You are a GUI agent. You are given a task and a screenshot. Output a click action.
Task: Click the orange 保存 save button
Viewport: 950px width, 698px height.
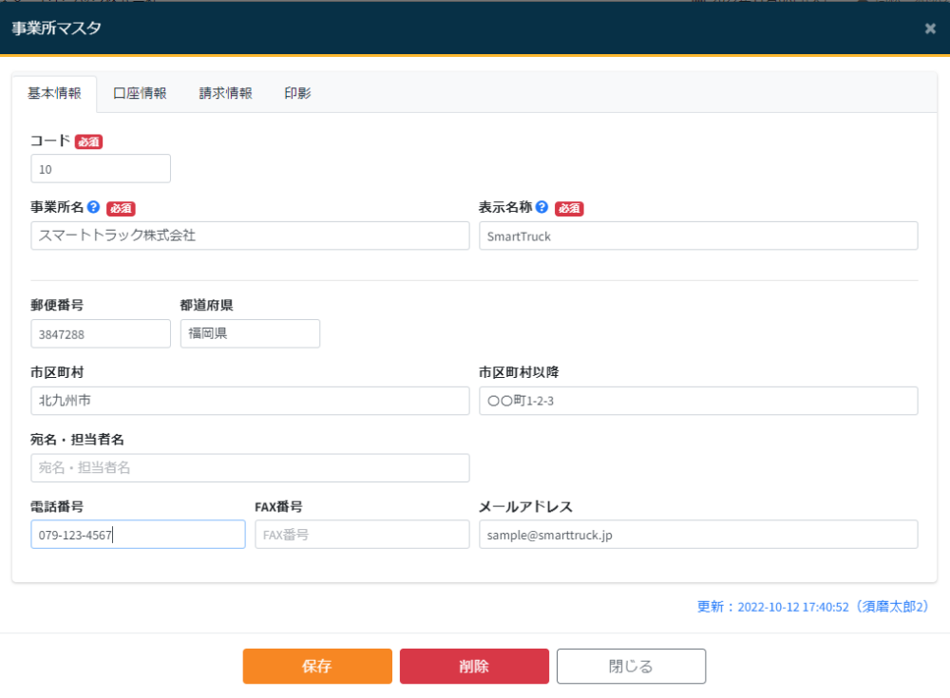(x=316, y=666)
